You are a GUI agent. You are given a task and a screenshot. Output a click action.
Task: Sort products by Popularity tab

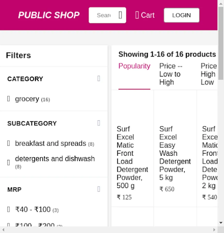click(x=134, y=66)
